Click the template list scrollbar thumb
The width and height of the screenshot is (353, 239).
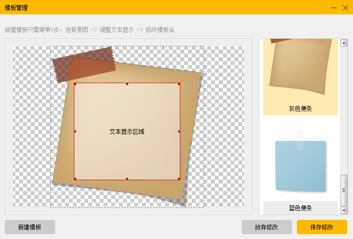pos(344,190)
